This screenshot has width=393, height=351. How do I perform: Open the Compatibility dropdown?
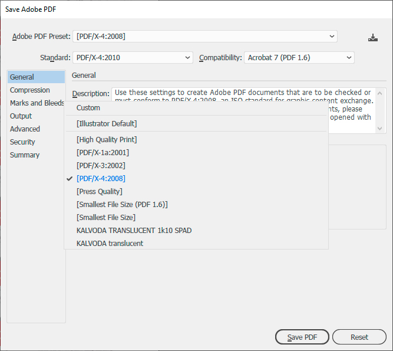point(299,58)
